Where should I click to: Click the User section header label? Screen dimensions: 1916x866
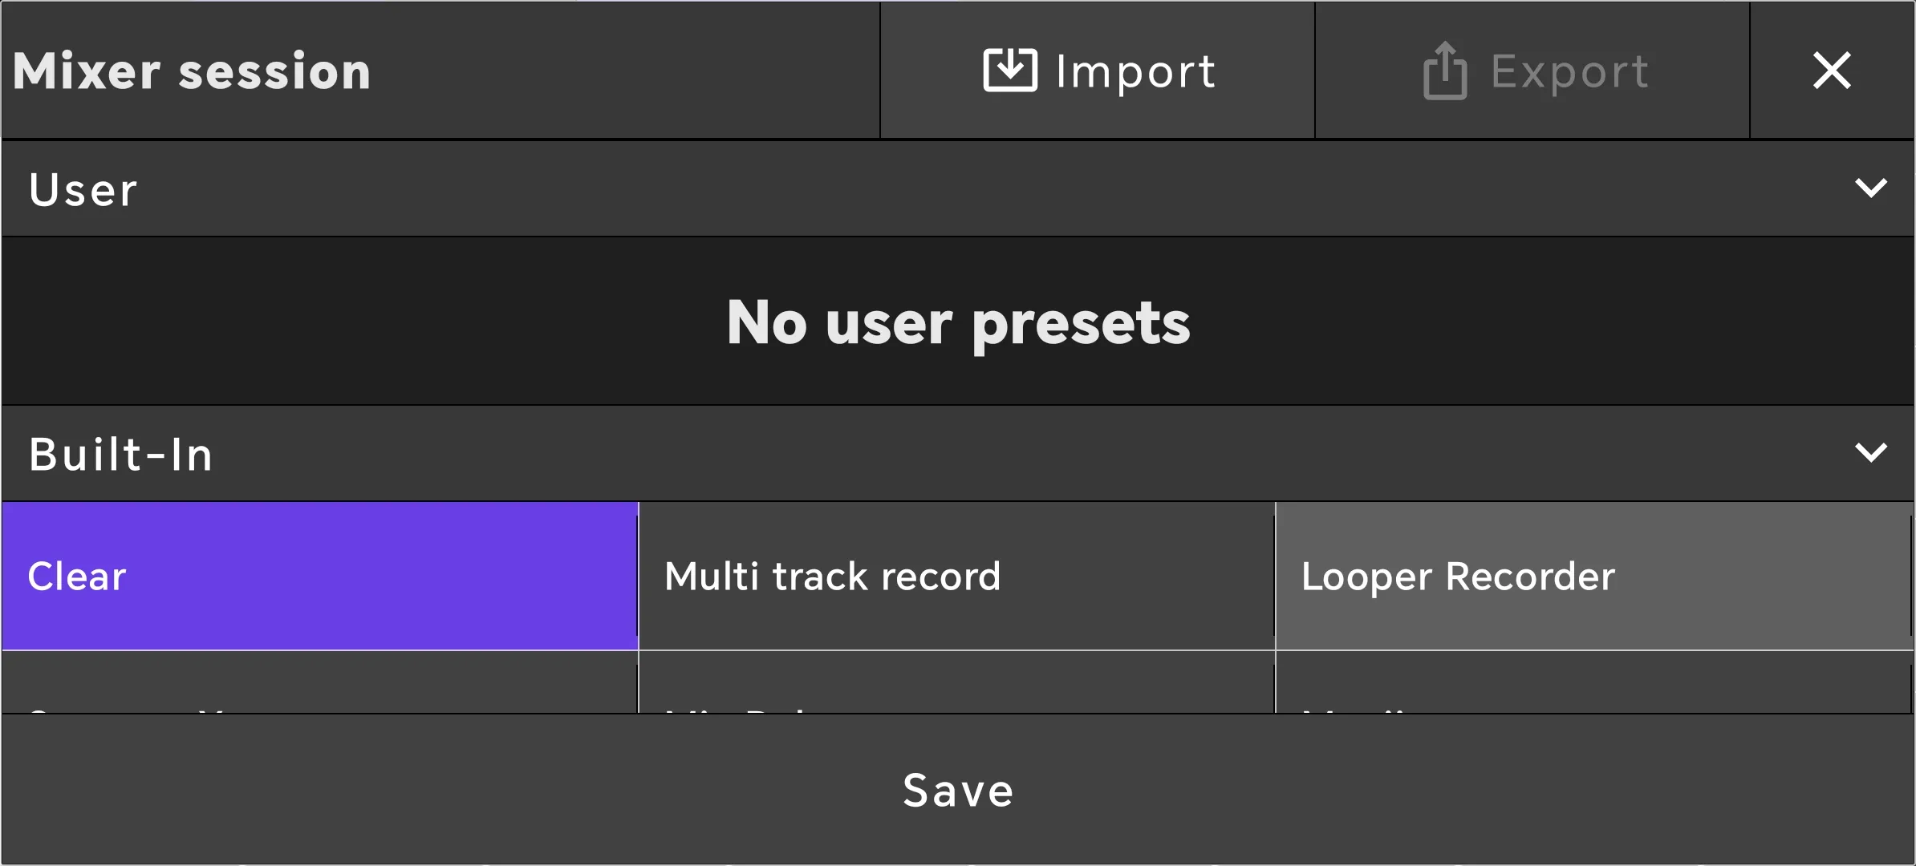tap(83, 190)
